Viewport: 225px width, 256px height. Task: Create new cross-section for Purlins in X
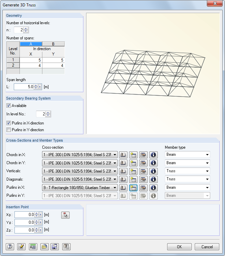coord(133,188)
